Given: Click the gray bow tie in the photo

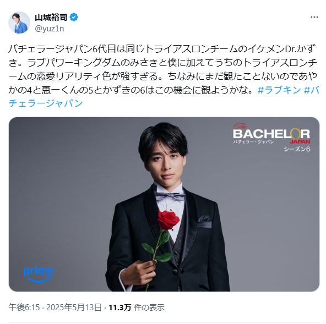Looking at the screenshot, I should [x=170, y=196].
